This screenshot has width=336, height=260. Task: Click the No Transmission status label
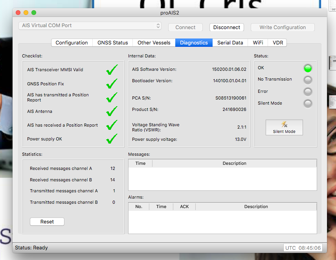click(x=275, y=79)
